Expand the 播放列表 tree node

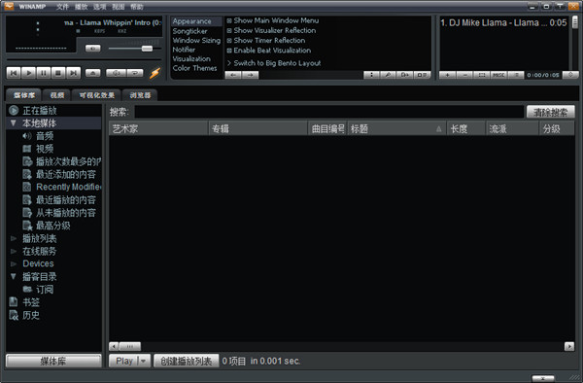[x=14, y=238]
